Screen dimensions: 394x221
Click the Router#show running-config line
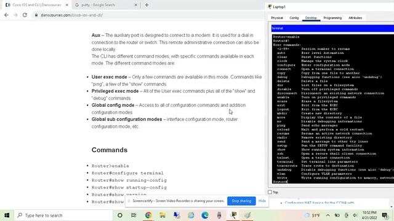(129, 180)
